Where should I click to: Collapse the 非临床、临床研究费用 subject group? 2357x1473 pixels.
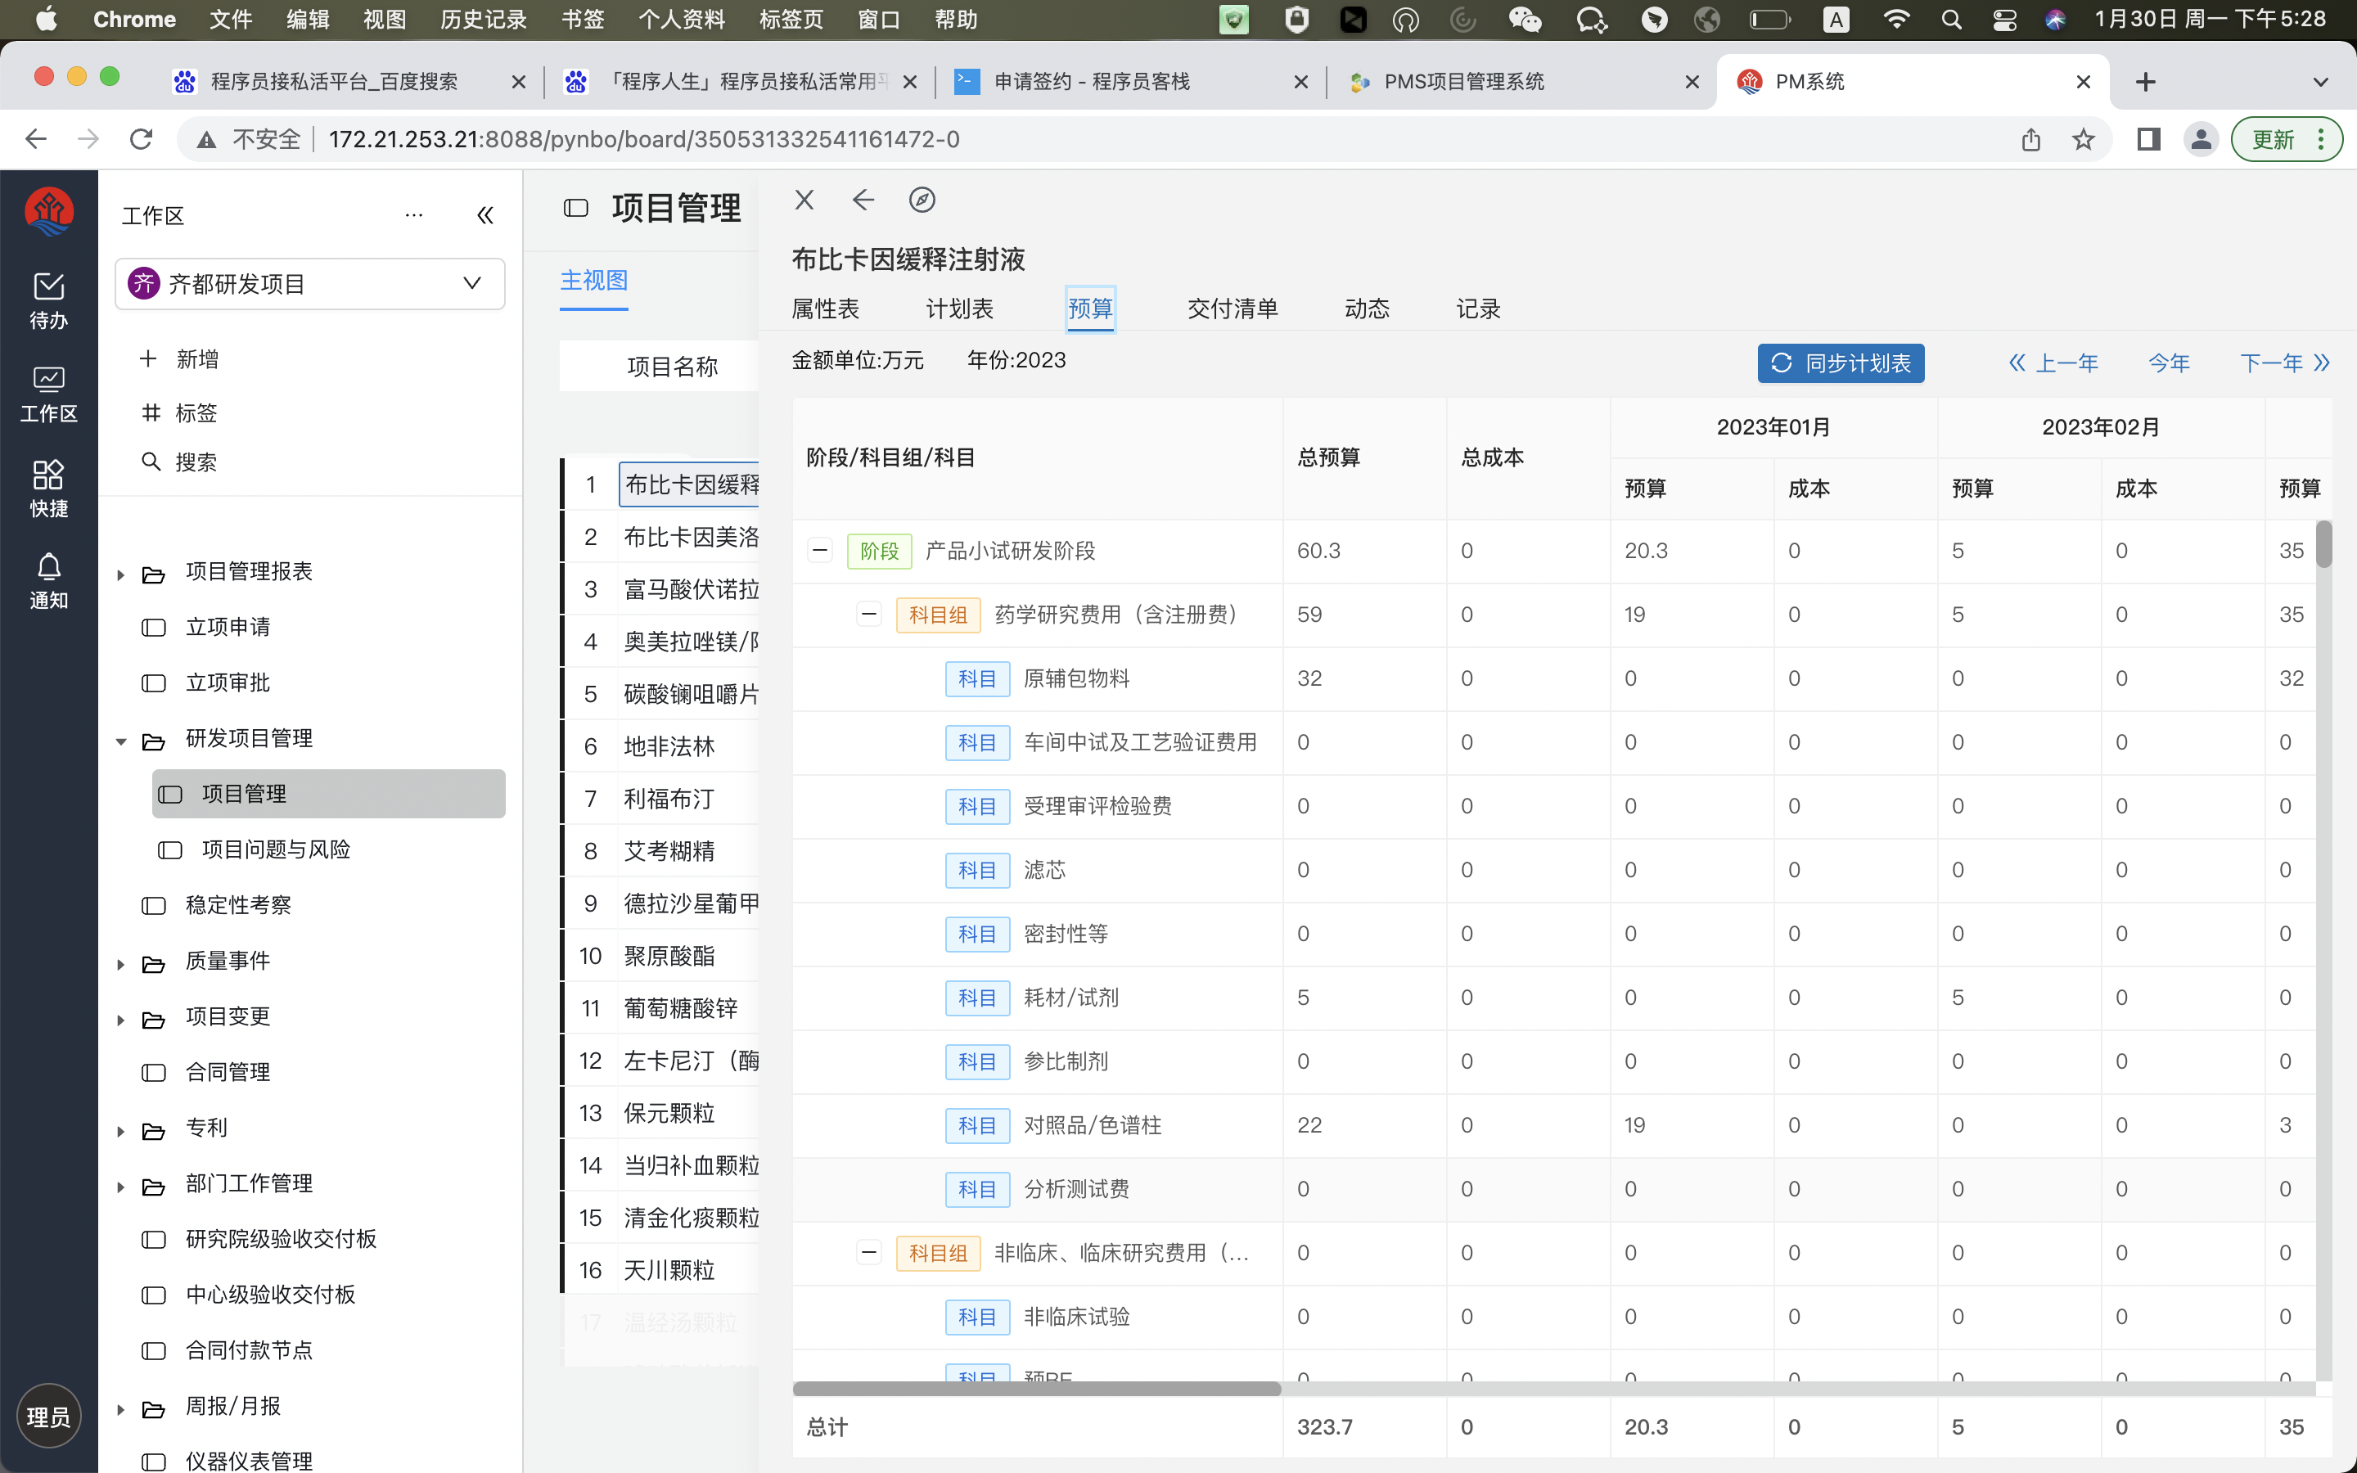pyautogui.click(x=869, y=1252)
